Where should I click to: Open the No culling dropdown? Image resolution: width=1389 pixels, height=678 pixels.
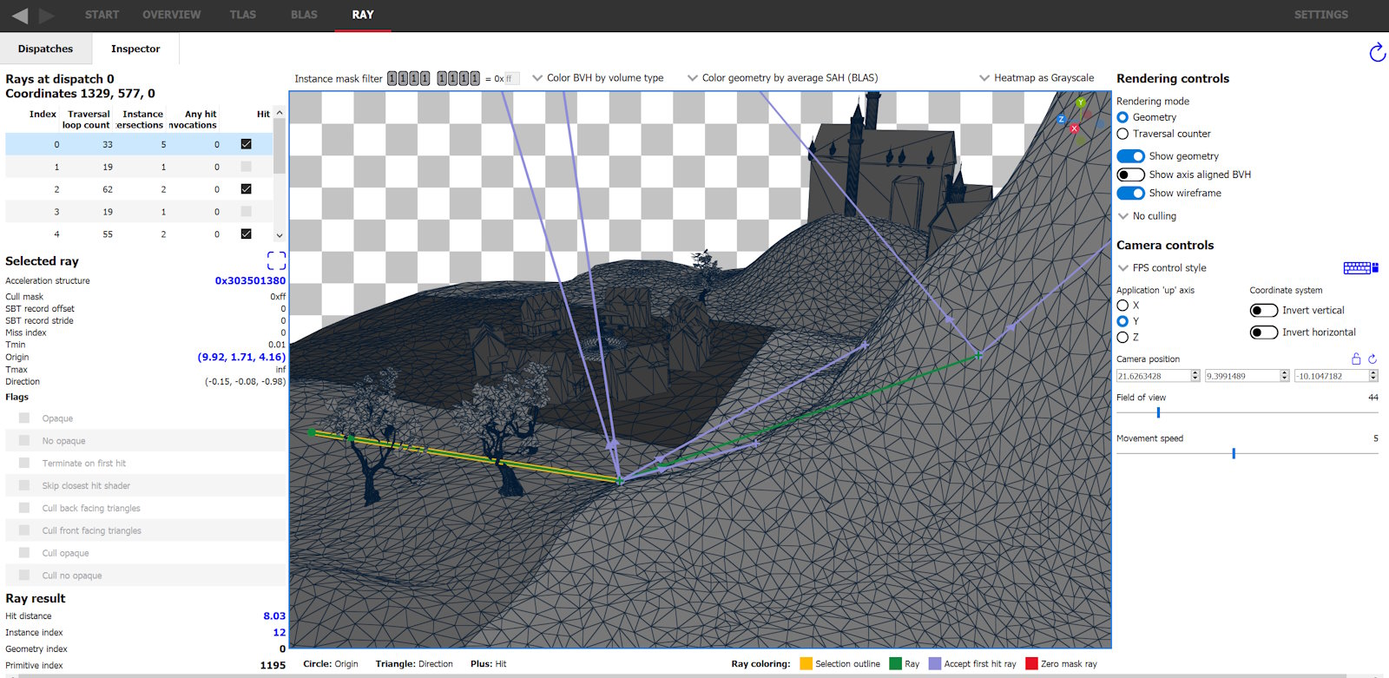click(1148, 216)
